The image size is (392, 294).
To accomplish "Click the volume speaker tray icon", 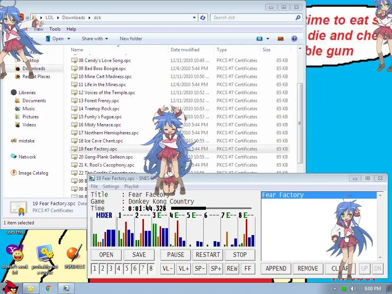I will pyautogui.click(x=353, y=289).
